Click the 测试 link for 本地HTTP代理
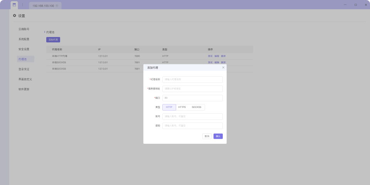This screenshot has height=185, width=370. [210, 56]
